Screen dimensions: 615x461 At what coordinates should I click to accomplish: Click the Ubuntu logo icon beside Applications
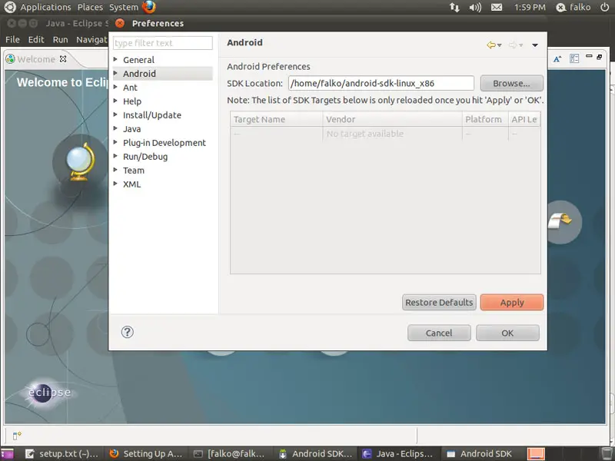10,7
